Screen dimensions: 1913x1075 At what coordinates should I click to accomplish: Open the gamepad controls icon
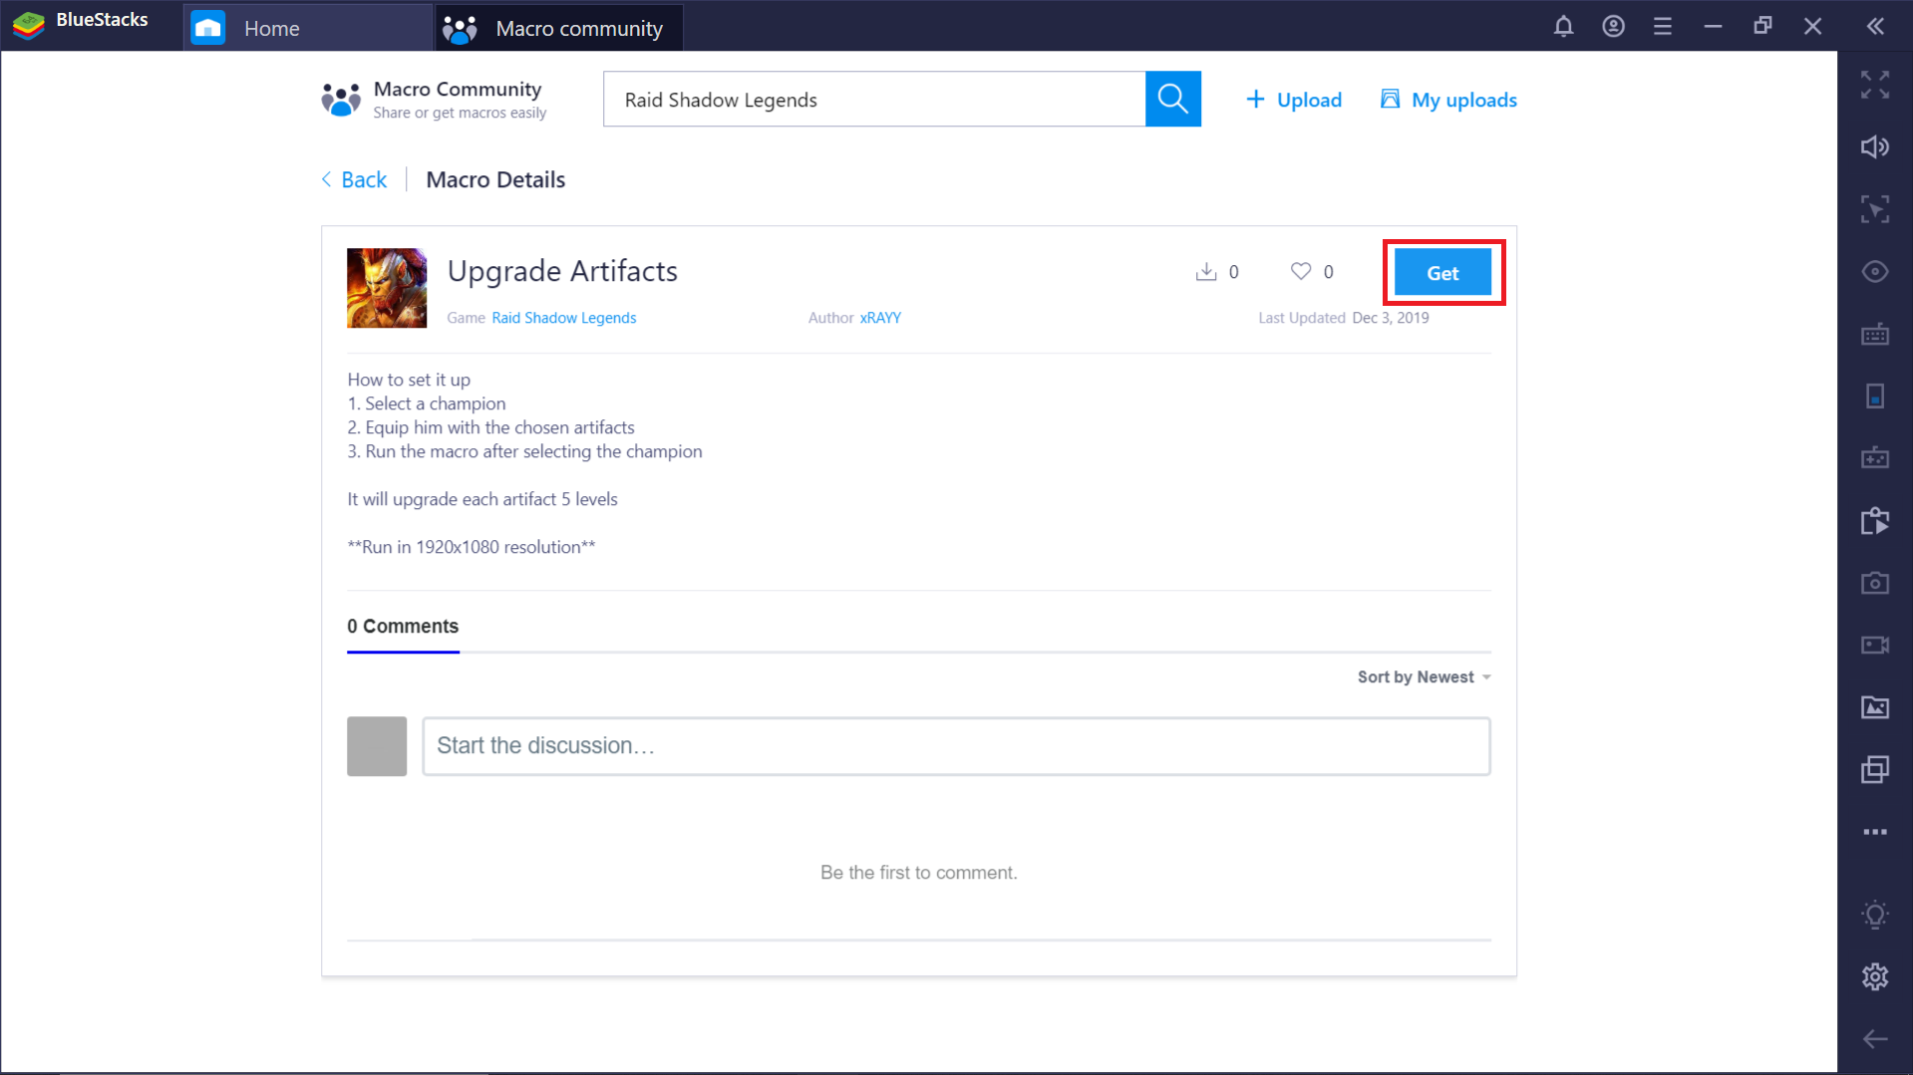click(x=1875, y=458)
